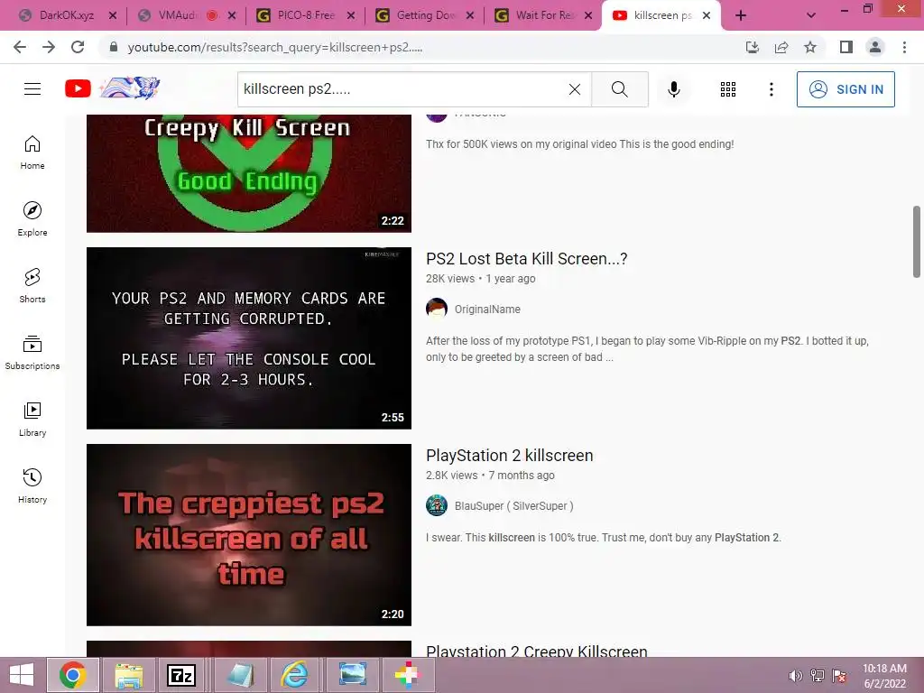Close the killscreen ps2 YouTube tab

click(x=707, y=15)
